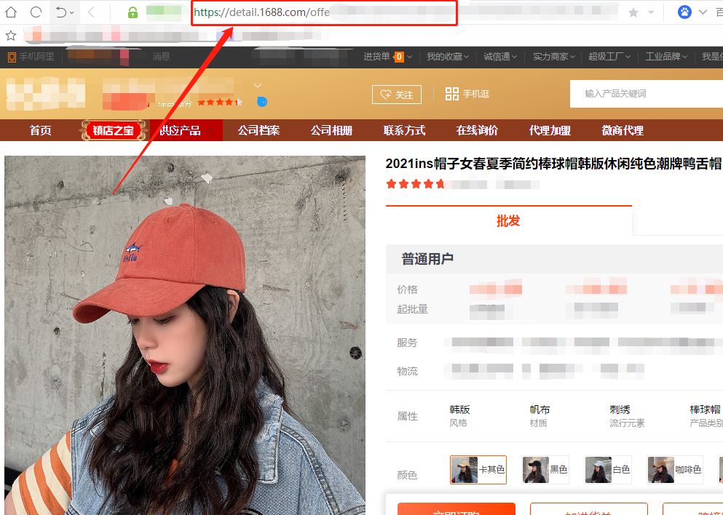
Task: Expand 工业品牌 menu
Action: 665,57
